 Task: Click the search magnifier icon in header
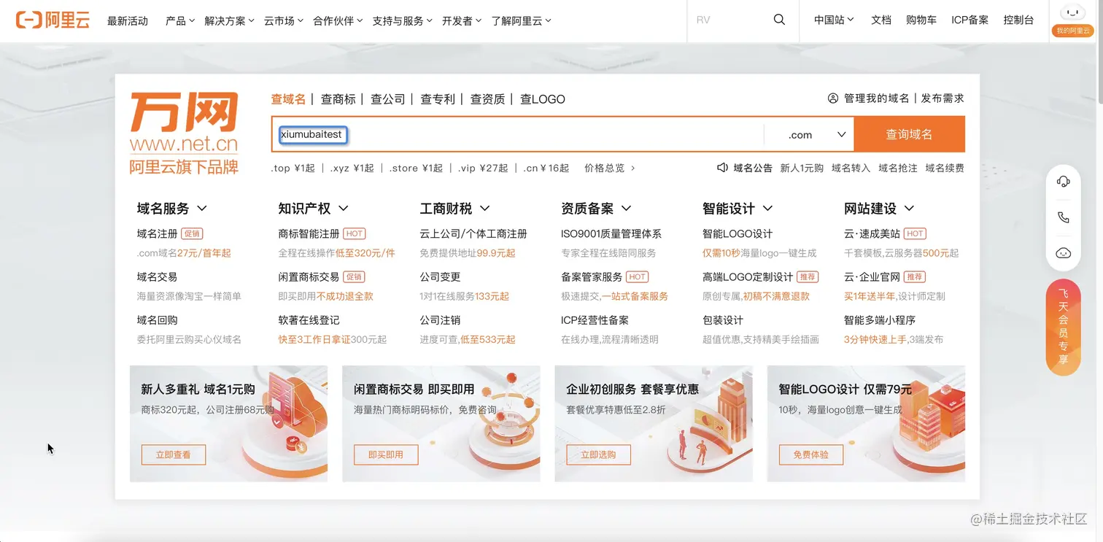click(x=779, y=20)
